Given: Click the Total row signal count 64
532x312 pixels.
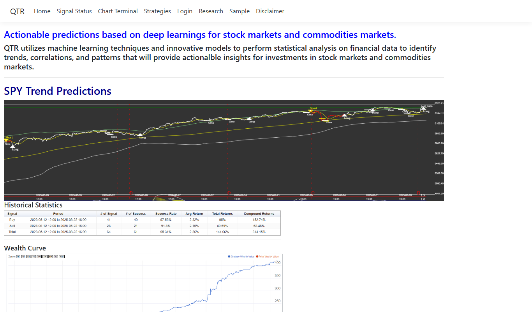Looking at the screenshot, I should (109, 232).
